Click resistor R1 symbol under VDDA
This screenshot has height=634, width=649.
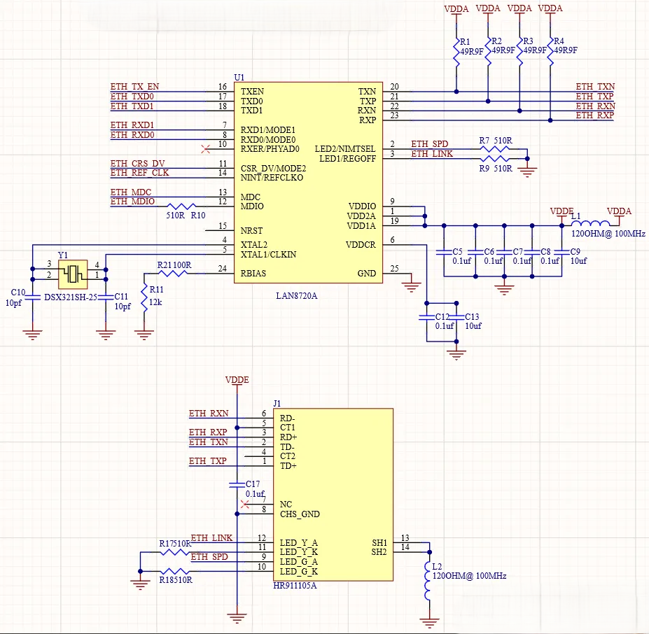pyautogui.click(x=456, y=52)
